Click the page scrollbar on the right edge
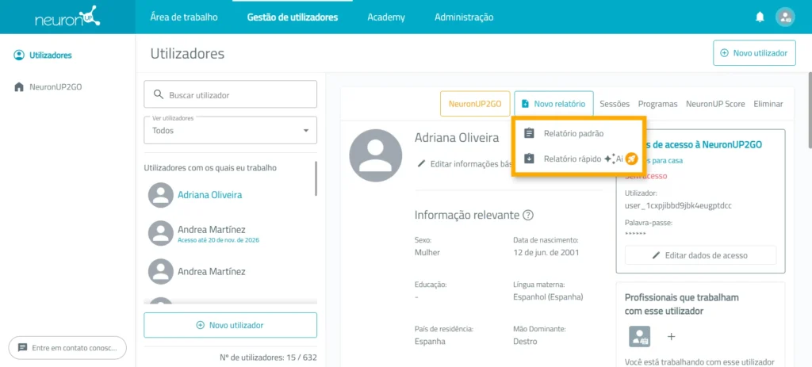Viewport: 812px width, 367px height. tap(810, 109)
